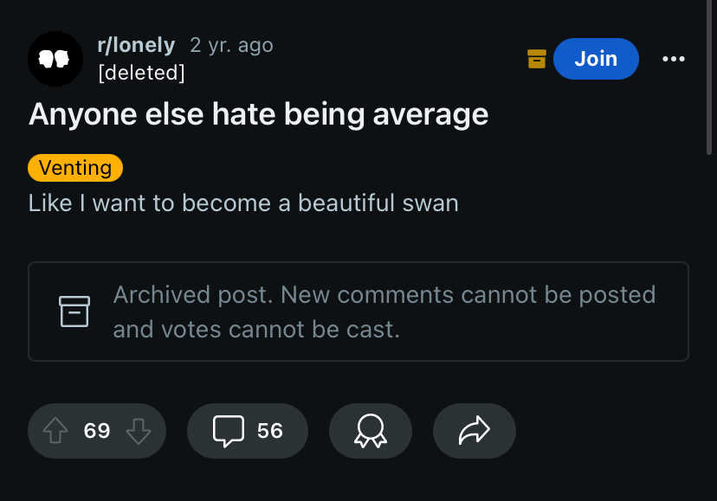Open comments via speech bubble icon
The width and height of the screenshot is (717, 501).
click(x=229, y=431)
